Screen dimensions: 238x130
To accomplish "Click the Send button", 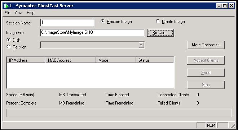I will 206,73.
